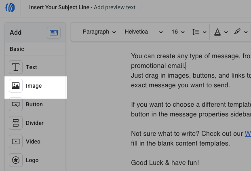Choose the Button element icon
The height and width of the screenshot is (171, 251).
point(16,104)
